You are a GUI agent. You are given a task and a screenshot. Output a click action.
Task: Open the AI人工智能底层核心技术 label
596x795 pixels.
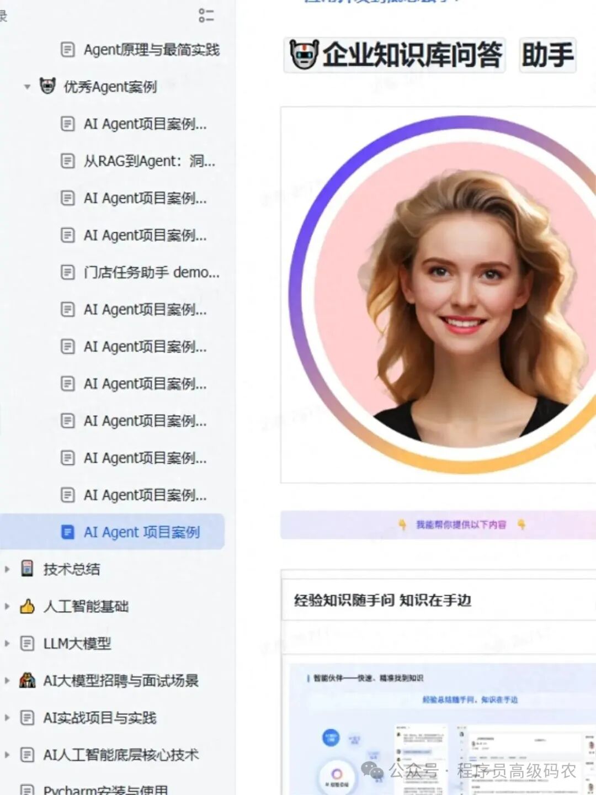[x=121, y=754]
